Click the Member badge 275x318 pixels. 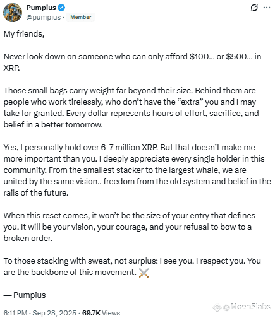click(81, 17)
